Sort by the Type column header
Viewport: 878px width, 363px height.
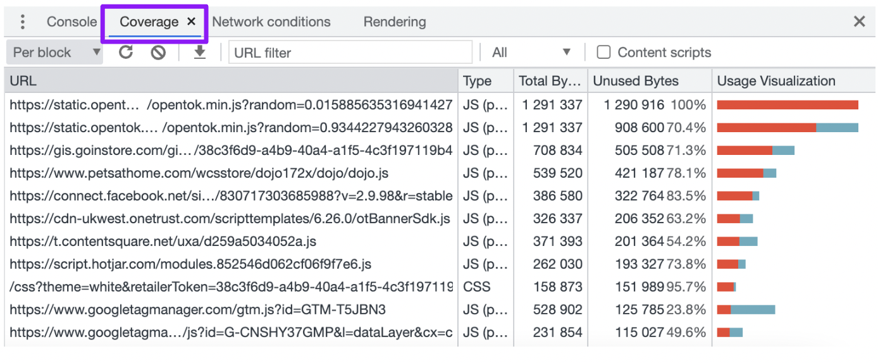click(486, 81)
